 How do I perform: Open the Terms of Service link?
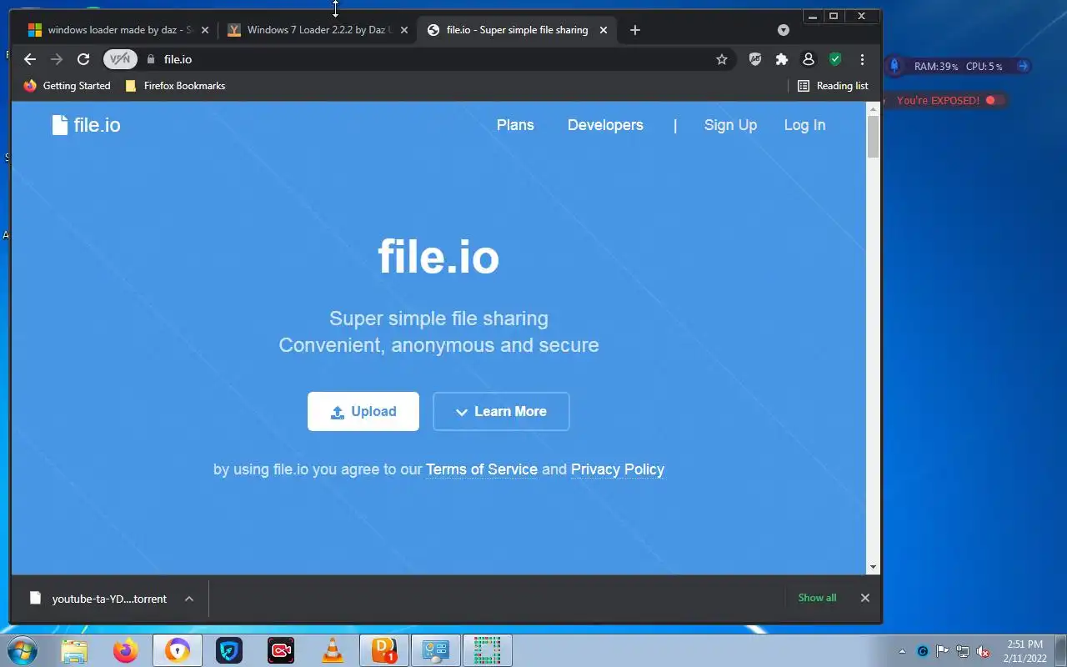pos(482,469)
